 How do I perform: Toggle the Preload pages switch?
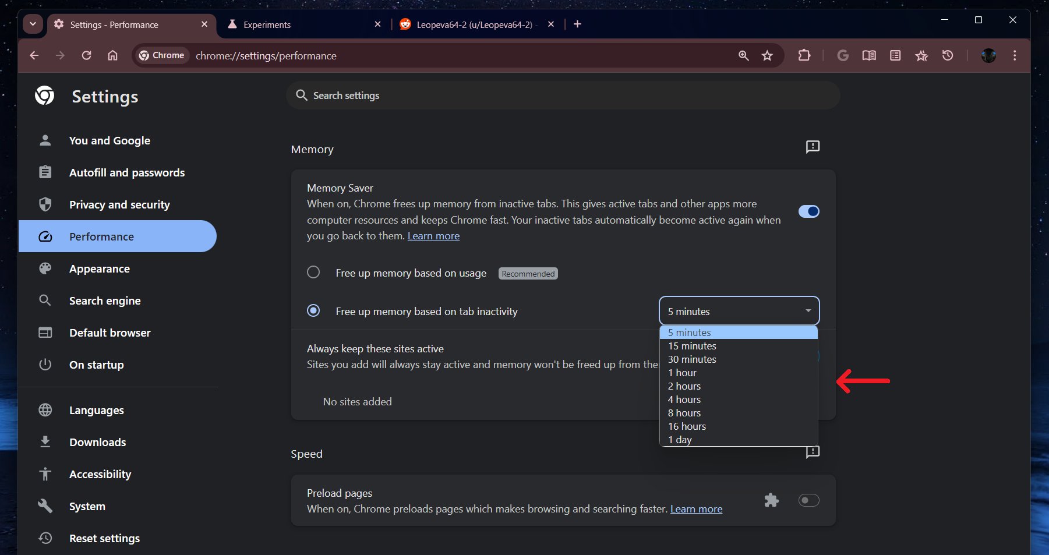pyautogui.click(x=808, y=500)
